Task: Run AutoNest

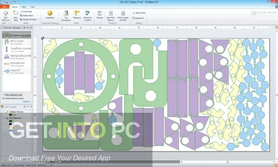Action: click(50, 15)
